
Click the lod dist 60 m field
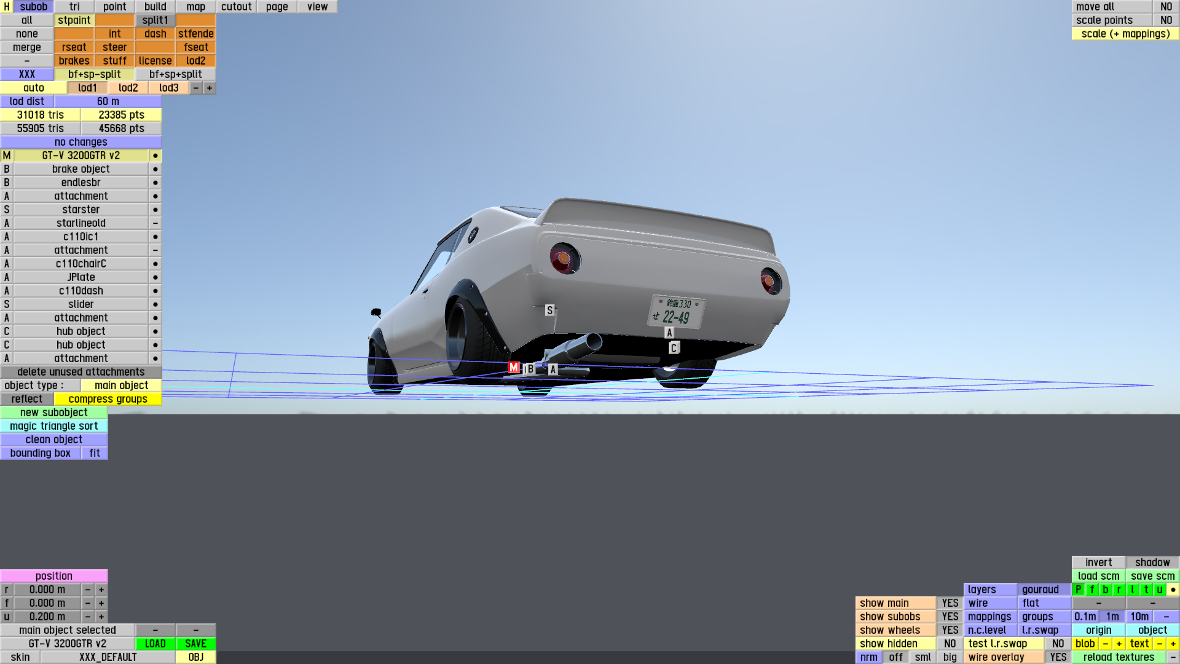pyautogui.click(x=108, y=101)
